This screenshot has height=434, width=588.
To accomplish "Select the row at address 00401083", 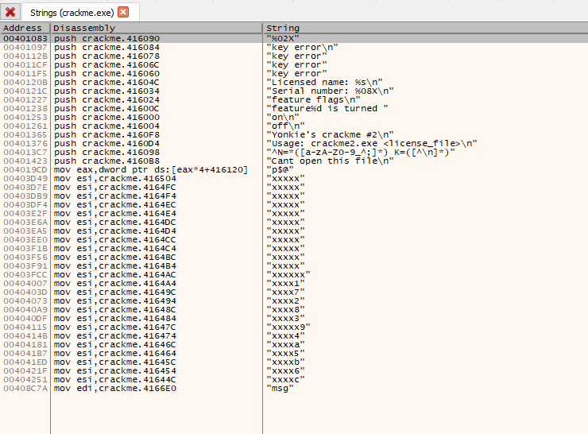I will [25, 38].
